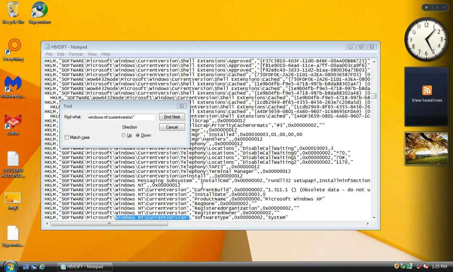Select the Up direction radio button
453x272 pixels.
(x=126, y=135)
